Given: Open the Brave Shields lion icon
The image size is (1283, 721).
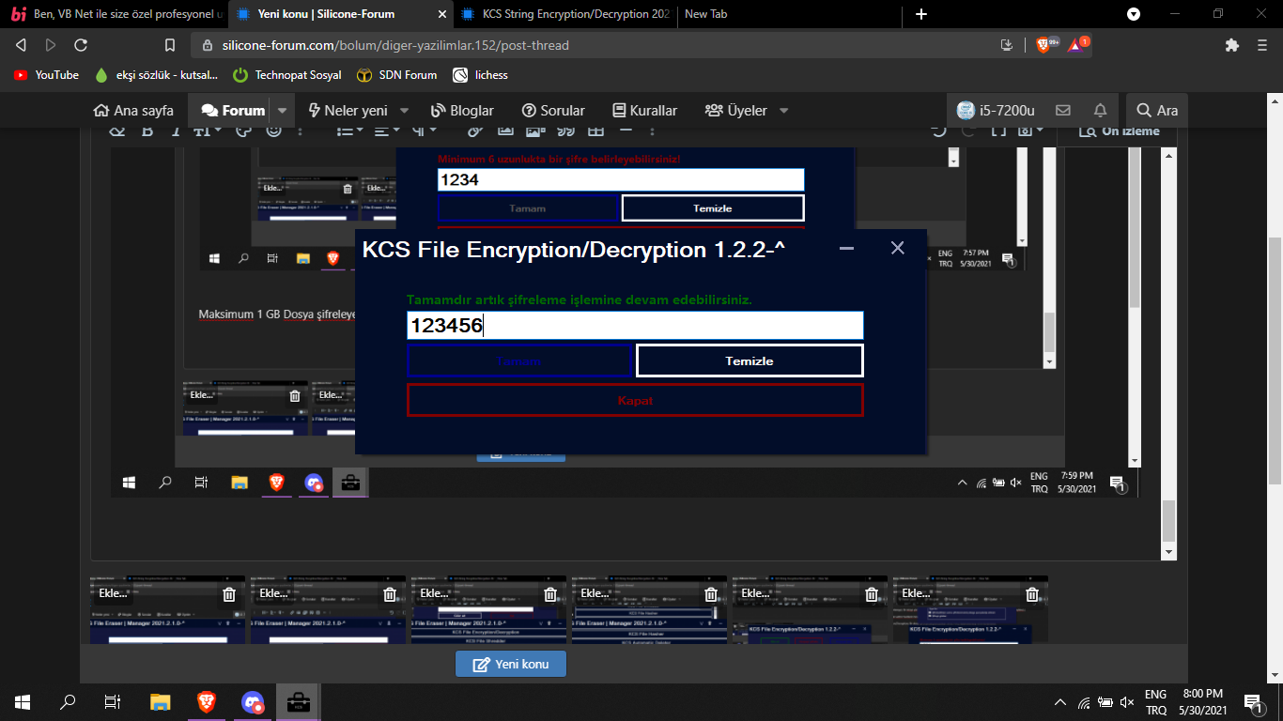Looking at the screenshot, I should 1043,45.
